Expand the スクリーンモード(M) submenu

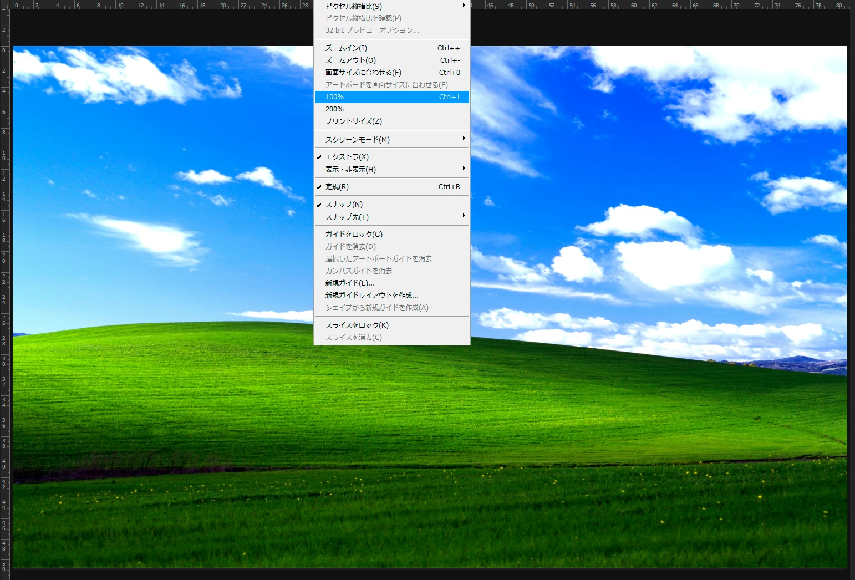pyautogui.click(x=392, y=139)
